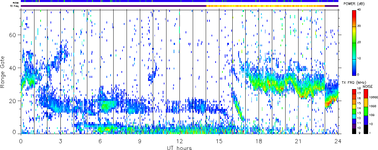Pick the orange swatch in the NOISE legend
Screen dimensions: 378x150
tap(366, 102)
